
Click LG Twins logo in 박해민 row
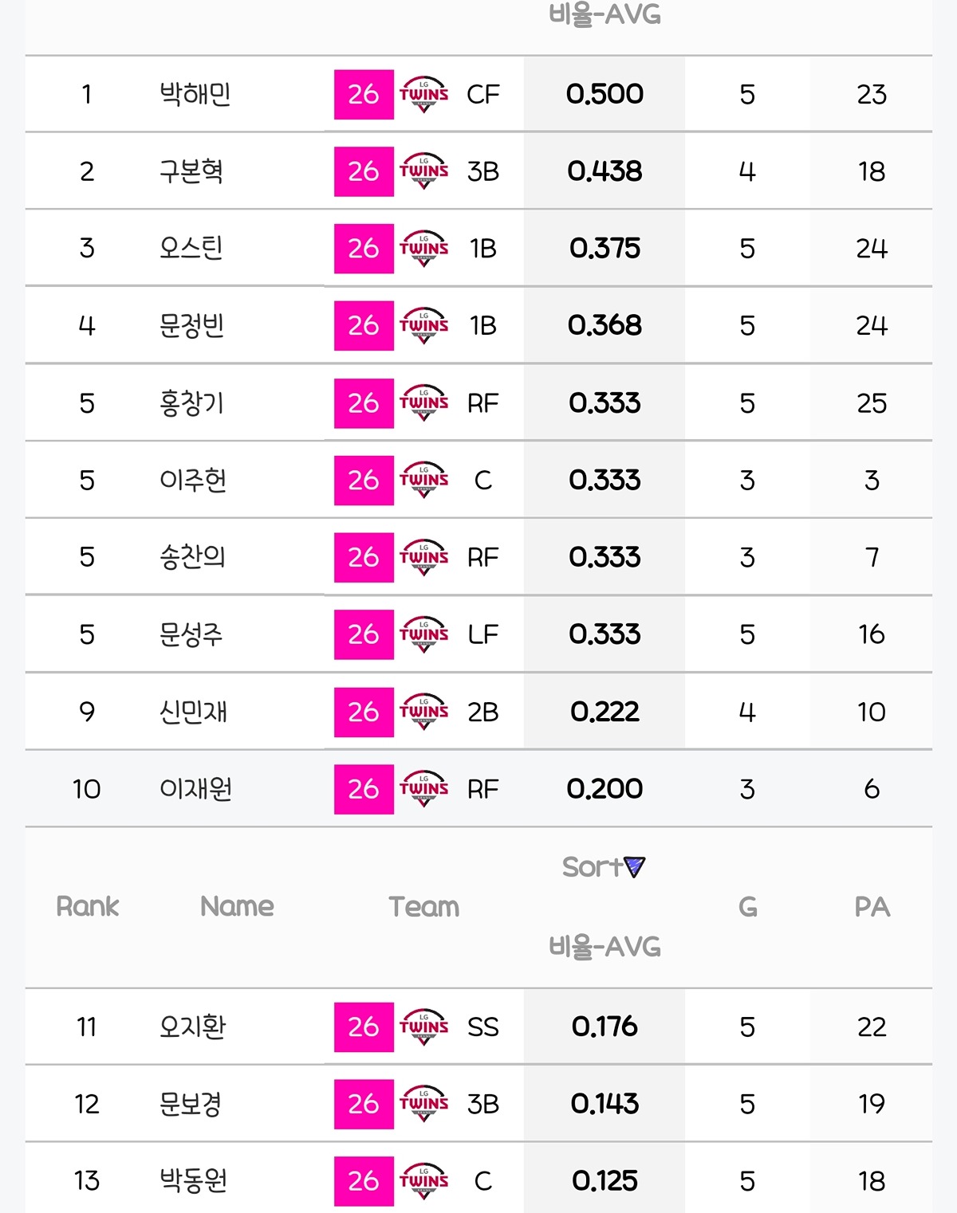423,95
